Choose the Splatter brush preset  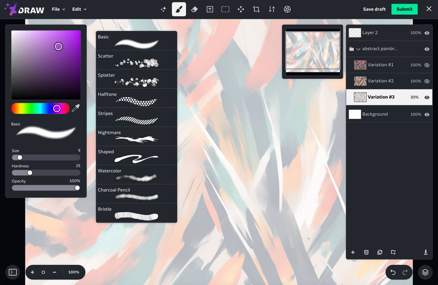(137, 79)
